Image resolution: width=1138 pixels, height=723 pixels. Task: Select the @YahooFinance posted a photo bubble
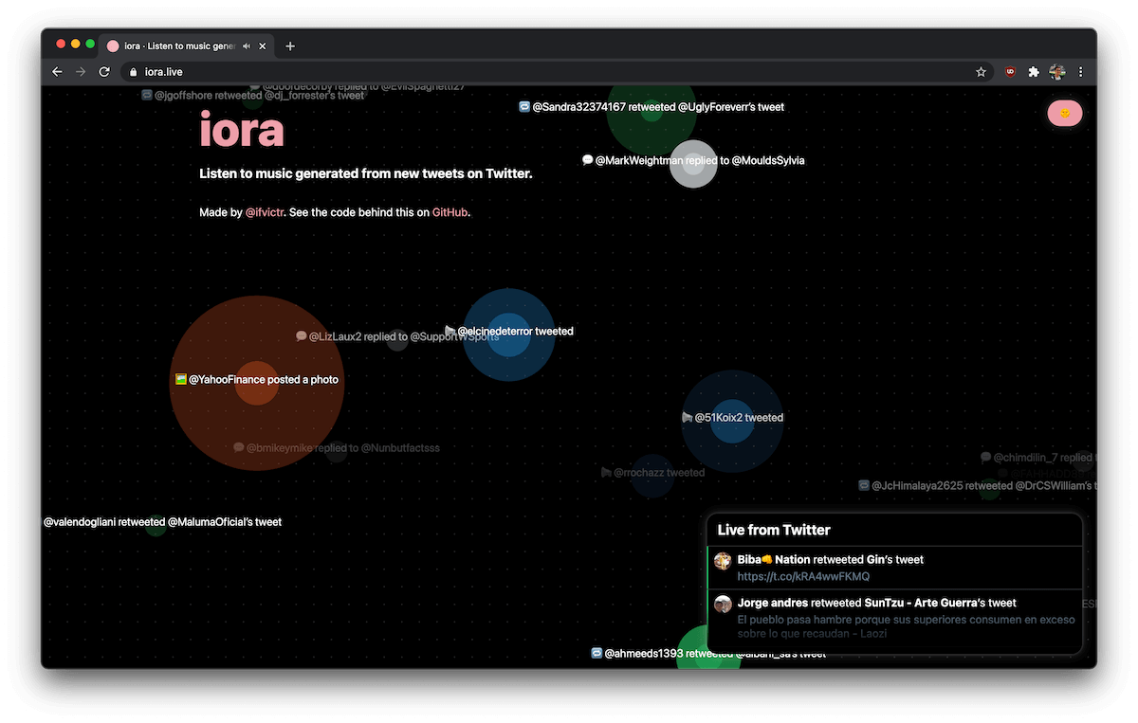[x=256, y=383]
